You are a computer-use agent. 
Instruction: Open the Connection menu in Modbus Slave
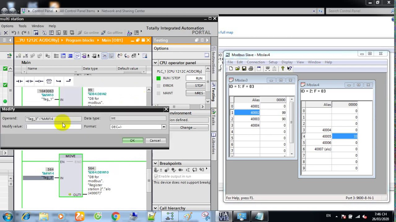pyautogui.click(x=256, y=62)
